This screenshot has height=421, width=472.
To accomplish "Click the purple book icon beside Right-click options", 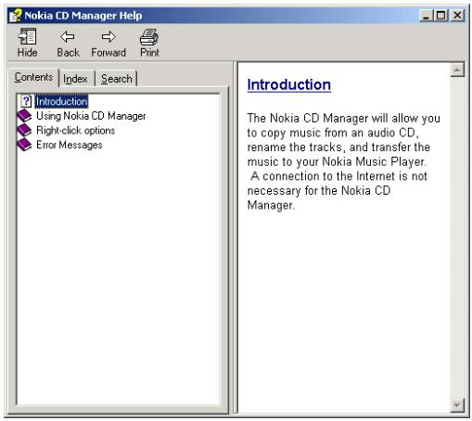I will click(24, 131).
